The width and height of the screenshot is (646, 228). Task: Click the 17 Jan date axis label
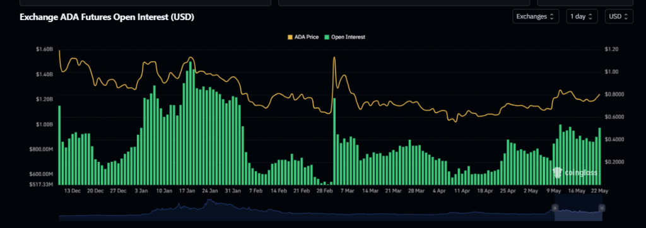pos(187,191)
